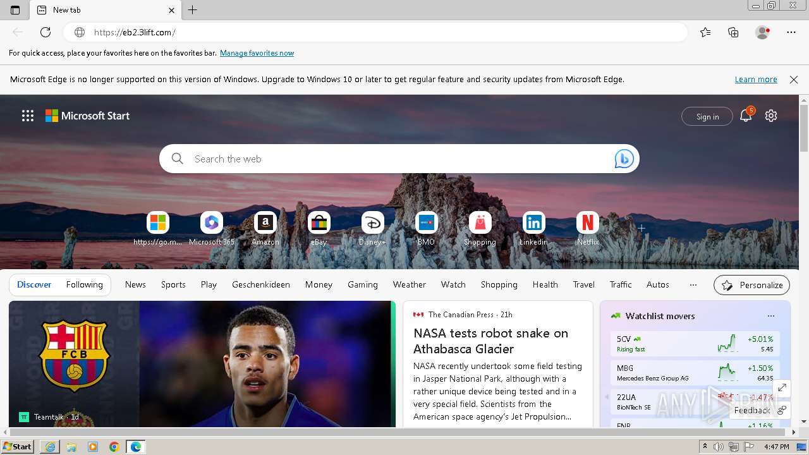Open Edge Settings and more menu
The height and width of the screenshot is (455, 809).
pyautogui.click(x=791, y=32)
